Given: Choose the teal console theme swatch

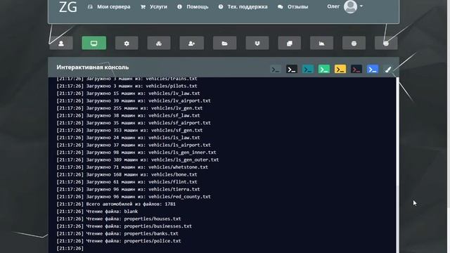Looking at the screenshot, I should 308,70.
